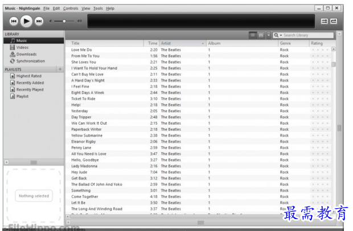Mute using the low volume speaker icon
353x231 pixels.
click(x=51, y=21)
